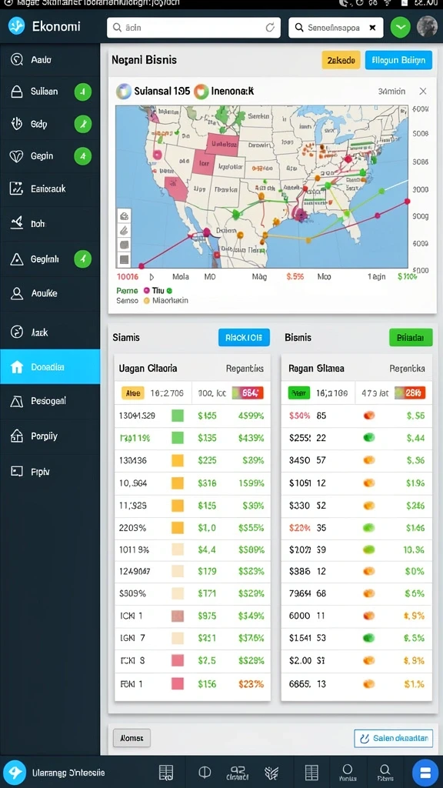Screen dimensions: 443x788
Task: Click the top map layer tool icon
Action: (x=124, y=216)
